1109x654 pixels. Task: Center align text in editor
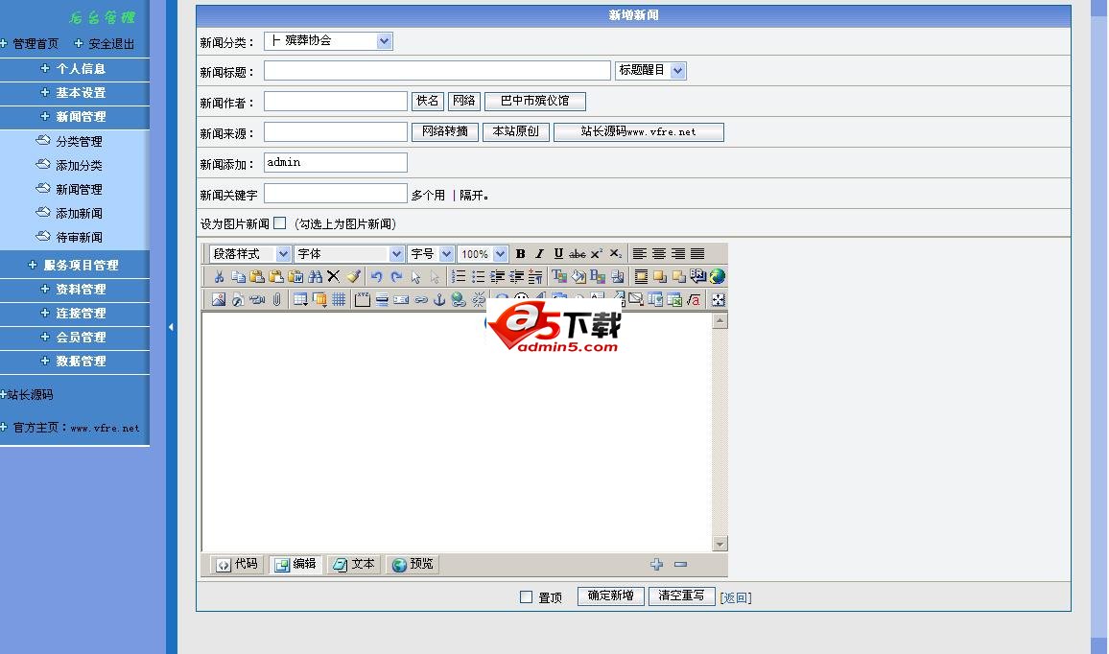pyautogui.click(x=658, y=254)
